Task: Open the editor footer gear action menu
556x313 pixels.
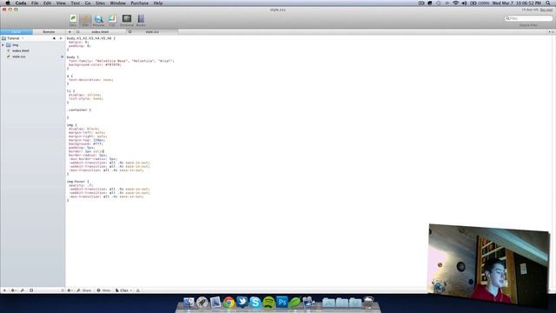Action: coord(69,290)
